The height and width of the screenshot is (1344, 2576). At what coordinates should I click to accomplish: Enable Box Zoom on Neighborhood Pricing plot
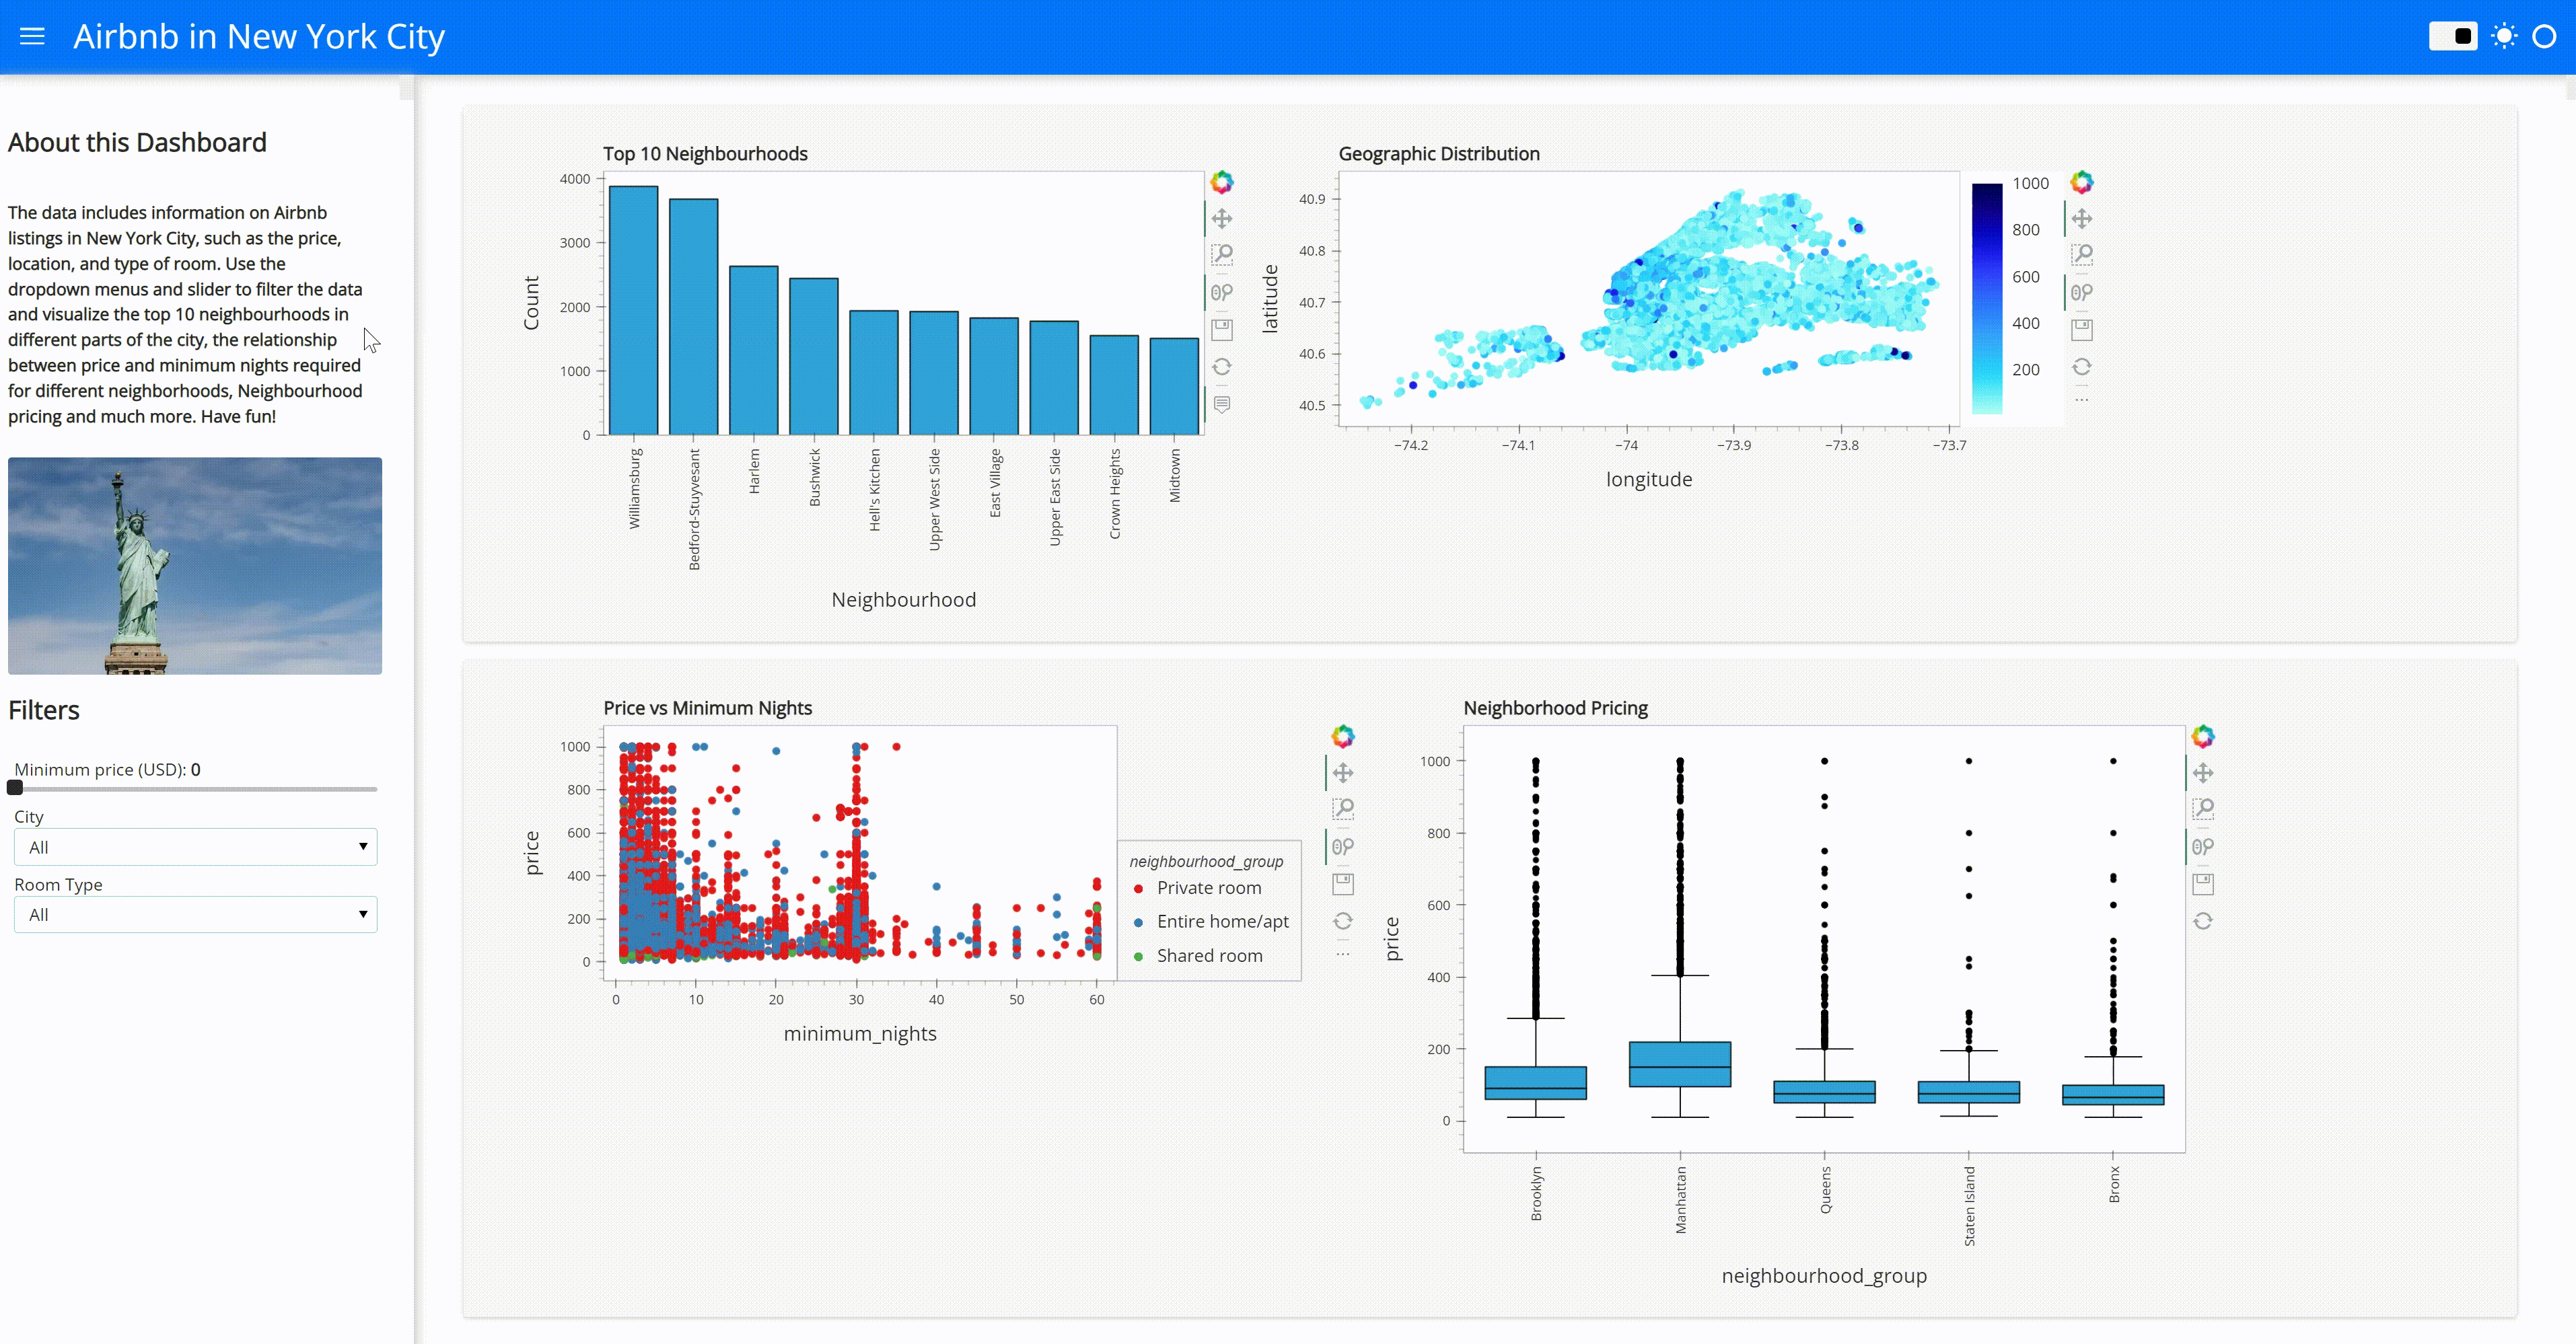pos(2203,809)
